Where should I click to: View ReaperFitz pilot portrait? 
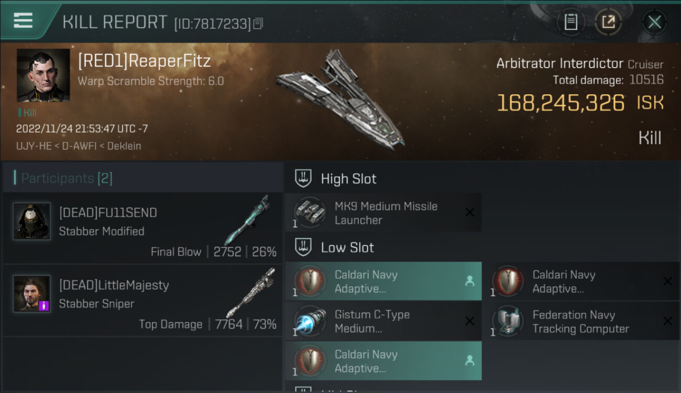coord(43,75)
